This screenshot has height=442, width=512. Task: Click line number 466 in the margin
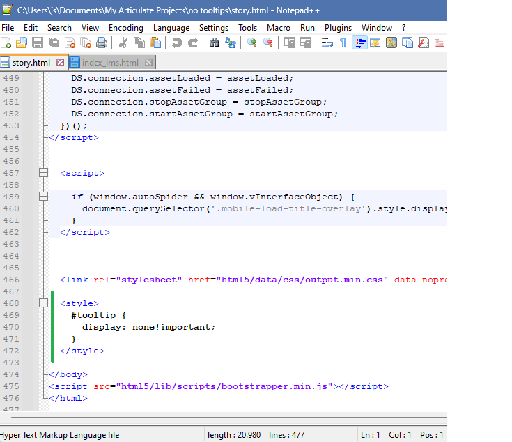click(x=11, y=280)
